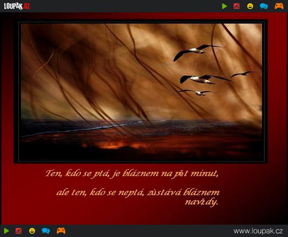The image size is (288, 237).
Task: Click the quote line starting 'ale ten, kdo se neptá'
Action: point(138,193)
